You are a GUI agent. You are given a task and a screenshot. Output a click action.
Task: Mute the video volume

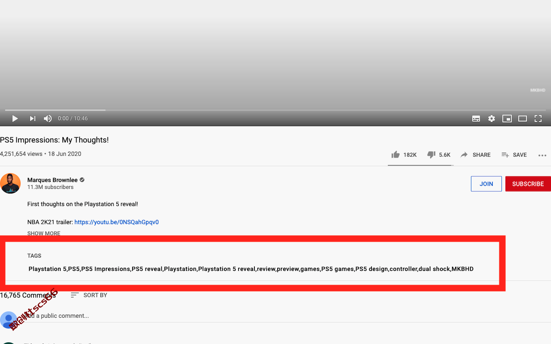(x=48, y=119)
